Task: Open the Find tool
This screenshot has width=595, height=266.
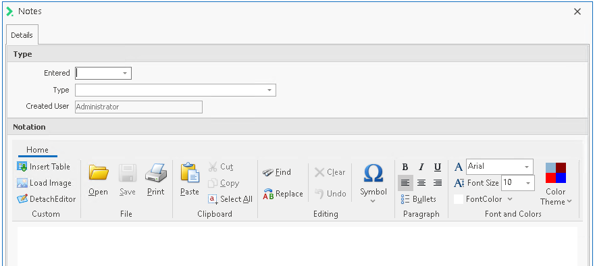Action: coord(276,172)
